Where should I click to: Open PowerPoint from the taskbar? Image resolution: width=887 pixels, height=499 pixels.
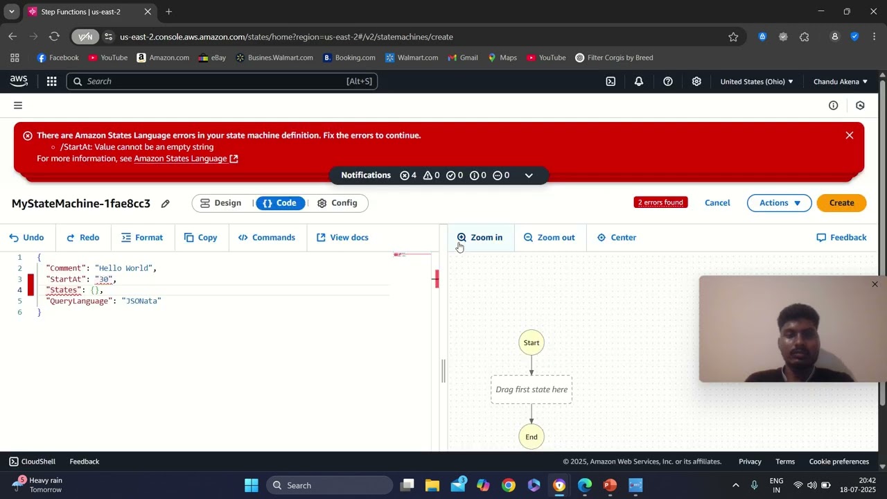pyautogui.click(x=610, y=485)
